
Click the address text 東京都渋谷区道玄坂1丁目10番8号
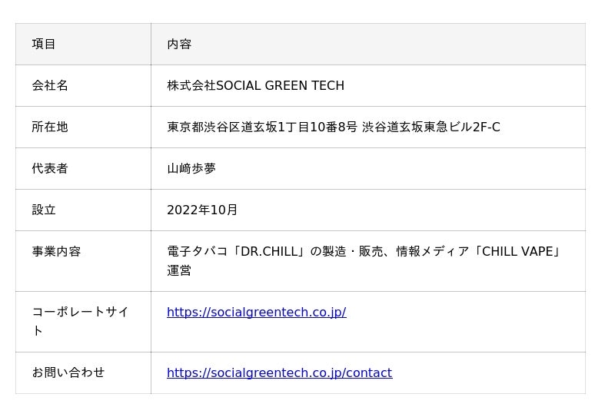[262, 127]
